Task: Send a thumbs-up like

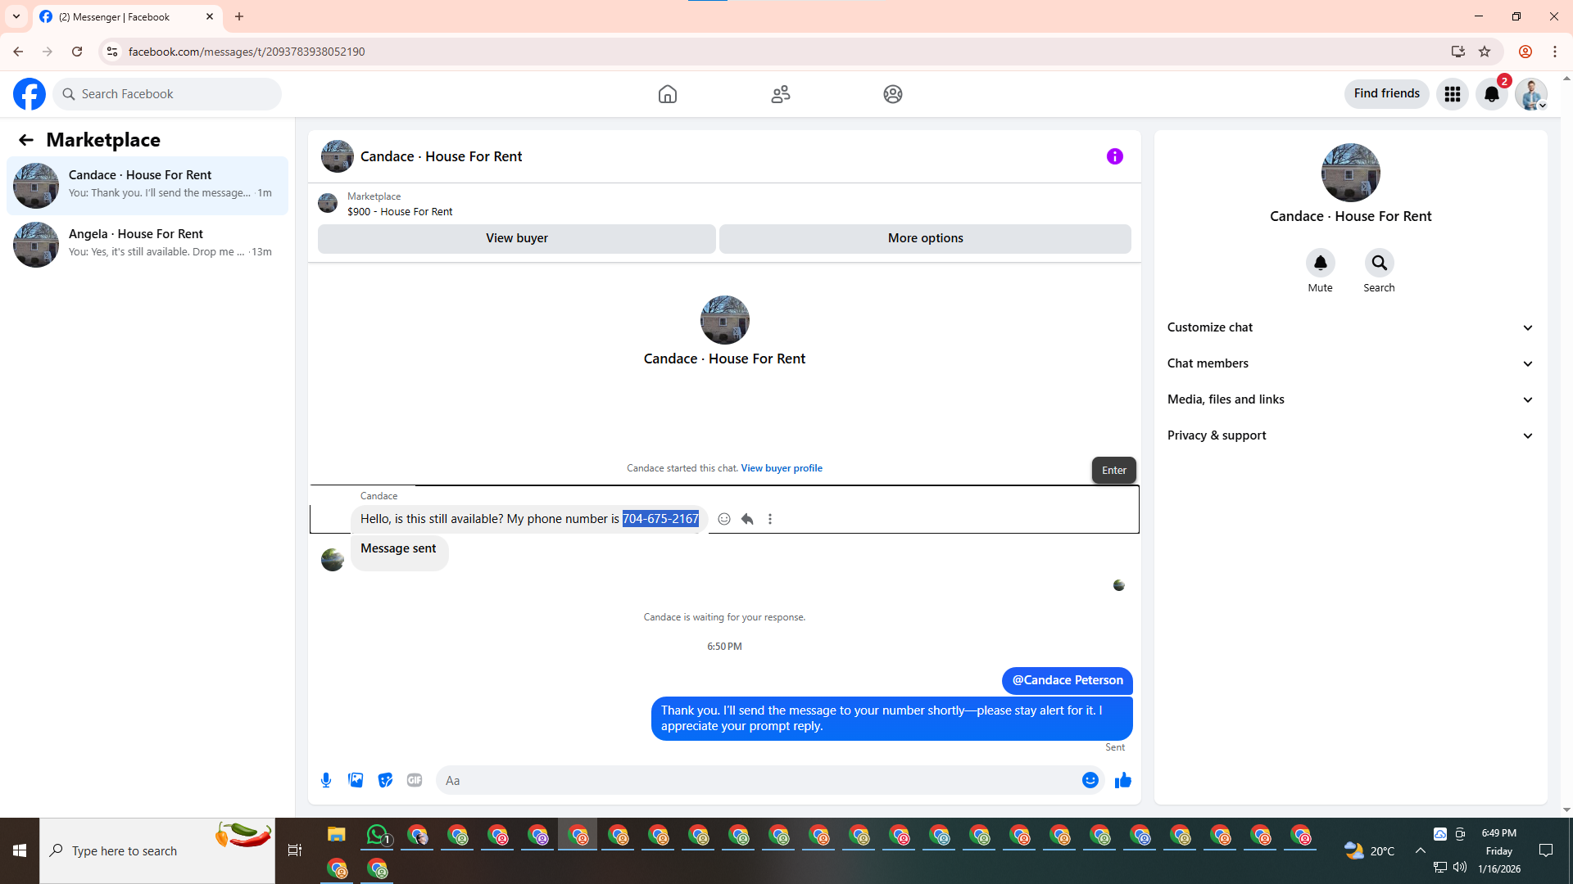Action: tap(1122, 780)
